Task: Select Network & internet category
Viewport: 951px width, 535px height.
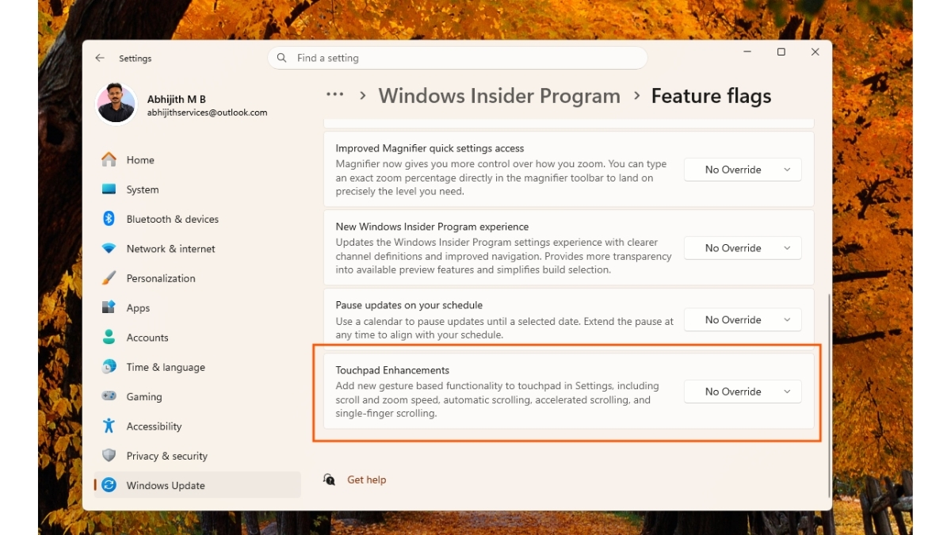Action: (x=197, y=248)
